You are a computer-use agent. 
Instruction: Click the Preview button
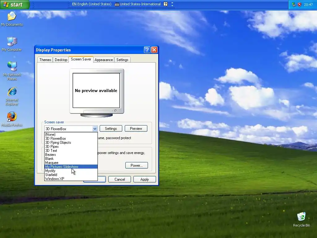pyautogui.click(x=136, y=129)
